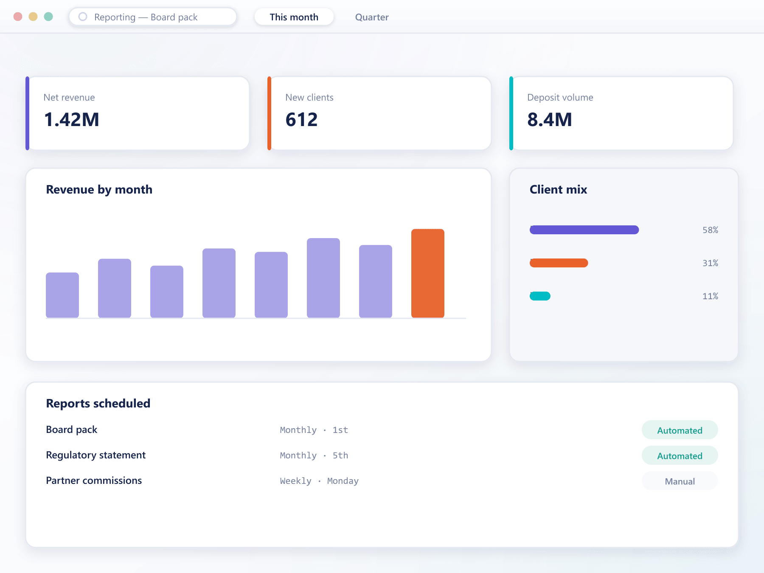Open the Deposit volume card
This screenshot has width=764, height=573.
point(621,113)
